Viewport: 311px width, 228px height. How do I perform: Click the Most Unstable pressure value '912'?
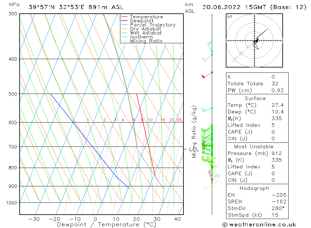277,153
